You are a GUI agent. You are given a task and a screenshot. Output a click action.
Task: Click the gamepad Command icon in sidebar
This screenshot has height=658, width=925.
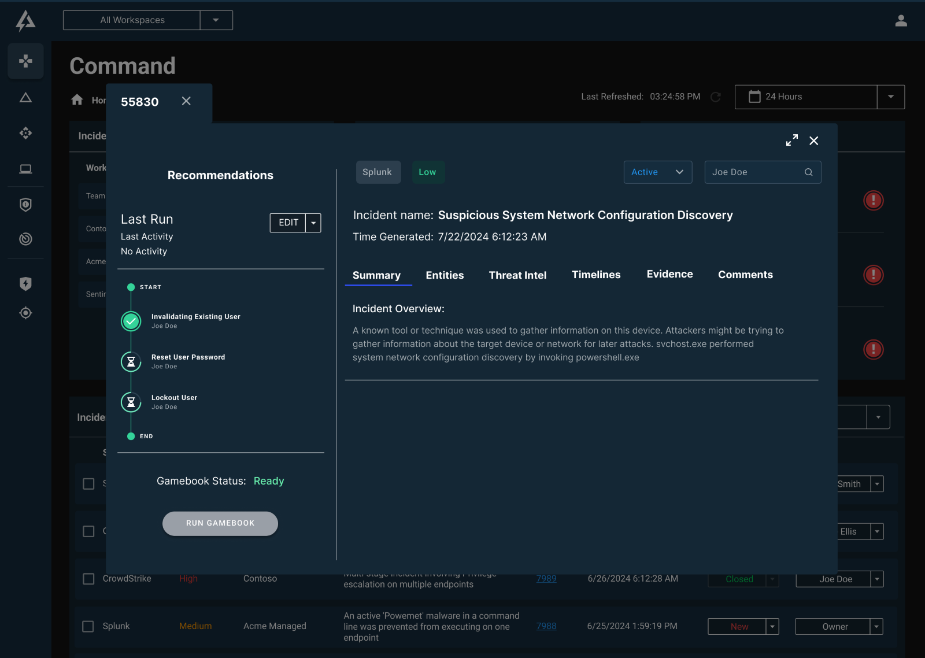pos(25,61)
